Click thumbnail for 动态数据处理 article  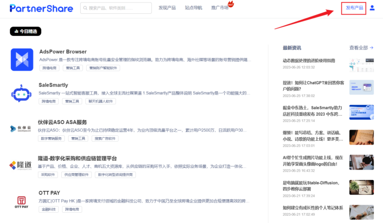coord(361,65)
